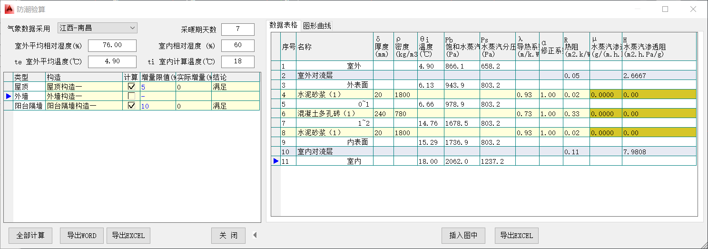Toggle the 计算 checkbox for 屋顶 row
This screenshot has height=249, width=708.
click(131, 87)
